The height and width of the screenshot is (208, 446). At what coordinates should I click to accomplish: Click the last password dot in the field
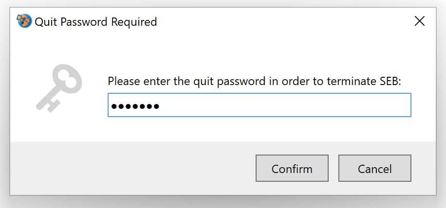point(156,106)
